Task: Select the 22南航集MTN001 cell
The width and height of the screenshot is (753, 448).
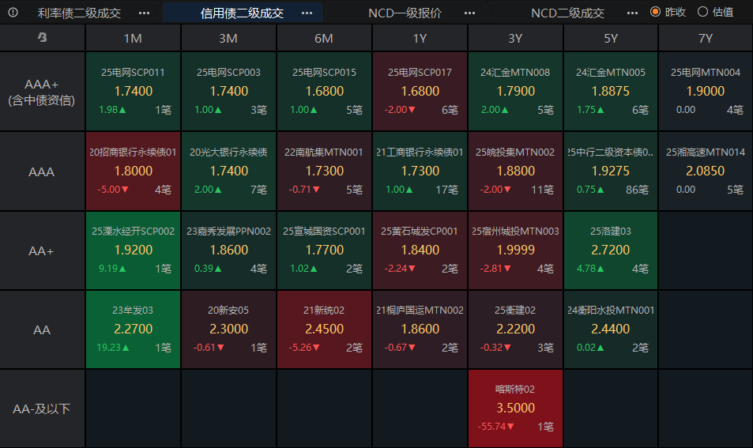Action: coord(324,171)
